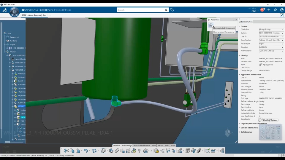The height and width of the screenshot is (160, 285).
Task: Click the pipe route icon in toolbar
Action: pyautogui.click(x=180, y=151)
